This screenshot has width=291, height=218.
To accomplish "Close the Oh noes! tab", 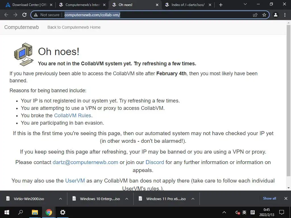I will (157, 5).
